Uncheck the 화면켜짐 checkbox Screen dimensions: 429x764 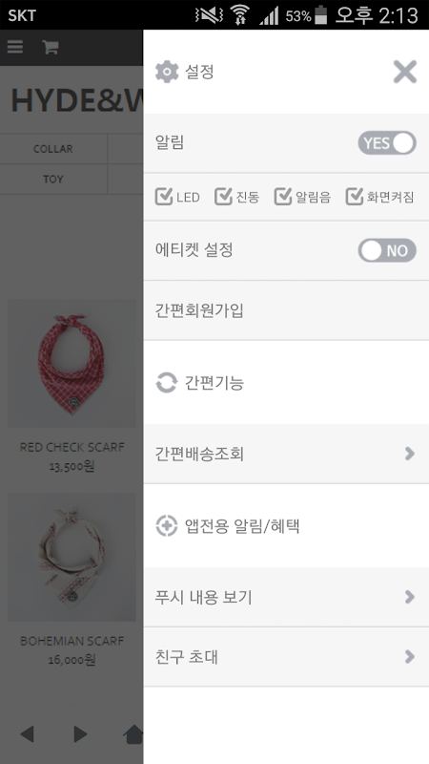coord(355,197)
